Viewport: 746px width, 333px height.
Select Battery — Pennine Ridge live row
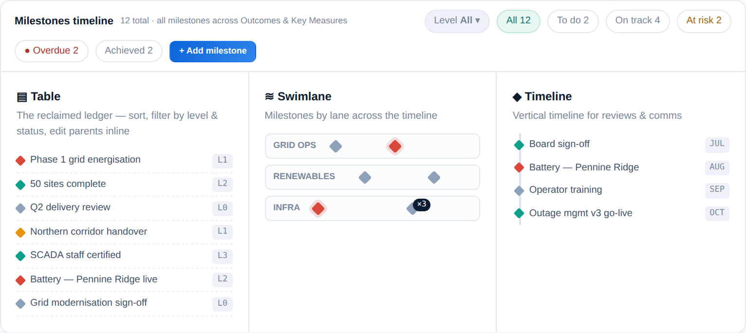click(x=125, y=280)
